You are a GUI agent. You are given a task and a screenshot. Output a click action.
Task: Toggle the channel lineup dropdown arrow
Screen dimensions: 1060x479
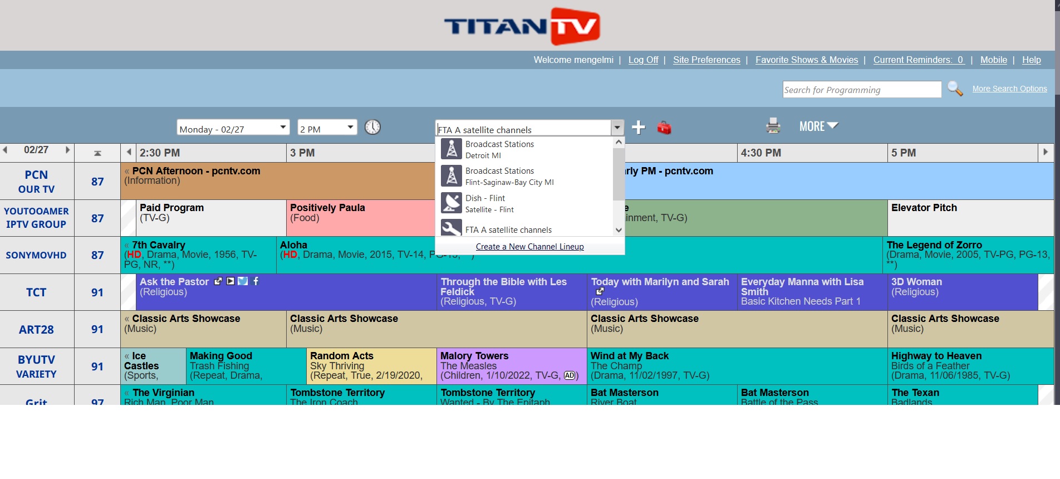click(617, 128)
